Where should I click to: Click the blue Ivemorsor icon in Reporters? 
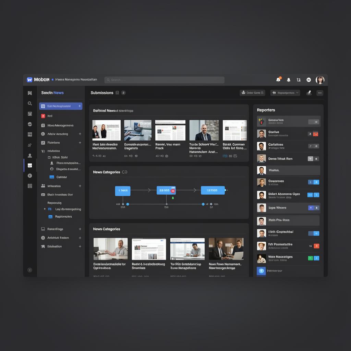[x=261, y=271]
